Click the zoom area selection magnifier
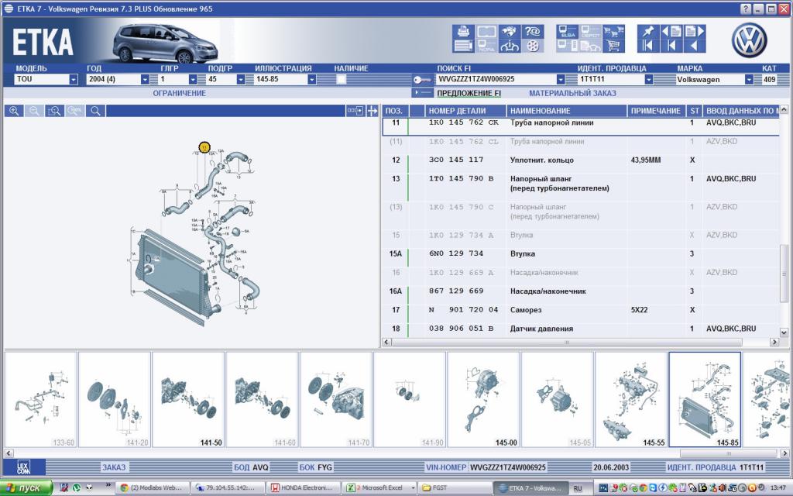The height and width of the screenshot is (496, 793). pyautogui.click(x=54, y=111)
